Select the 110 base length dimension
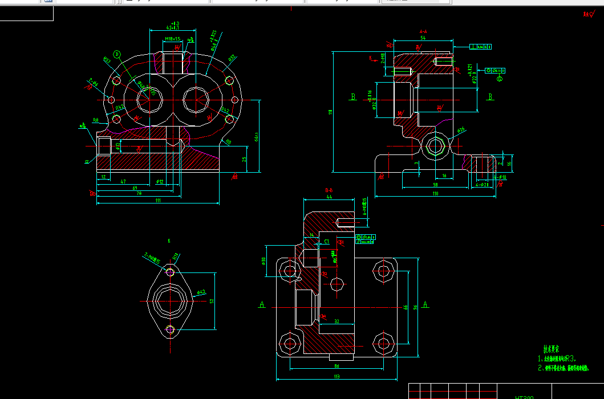 tap(435, 193)
